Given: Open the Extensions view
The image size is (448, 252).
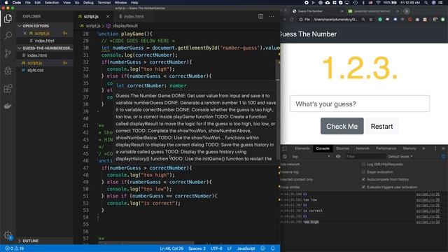Looking at the screenshot, I should [x=8, y=88].
